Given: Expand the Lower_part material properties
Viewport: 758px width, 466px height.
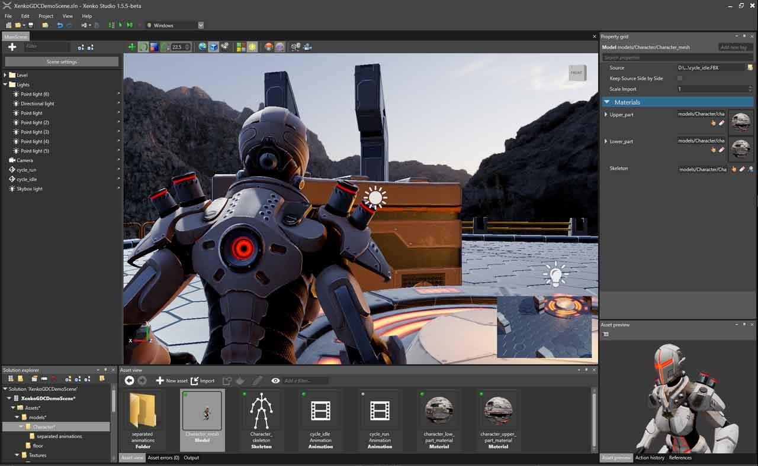Looking at the screenshot, I should [605, 141].
